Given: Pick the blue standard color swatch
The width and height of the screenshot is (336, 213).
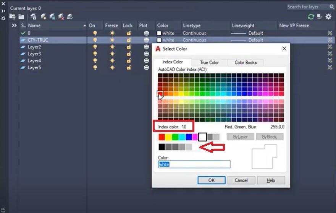Looking at the screenshot, I should (189, 137).
